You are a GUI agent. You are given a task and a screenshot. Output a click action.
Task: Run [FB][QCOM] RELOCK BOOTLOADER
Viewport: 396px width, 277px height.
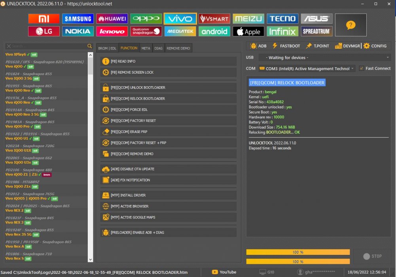(x=169, y=99)
